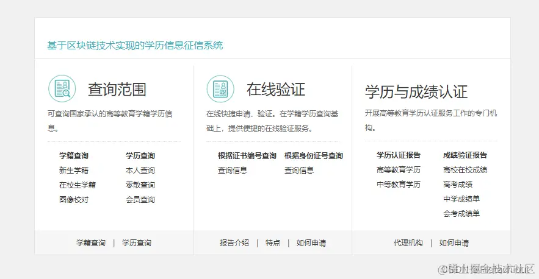The image size is (539, 279).
Task: Click the 在线验证 document QR icon
Action: (220, 89)
